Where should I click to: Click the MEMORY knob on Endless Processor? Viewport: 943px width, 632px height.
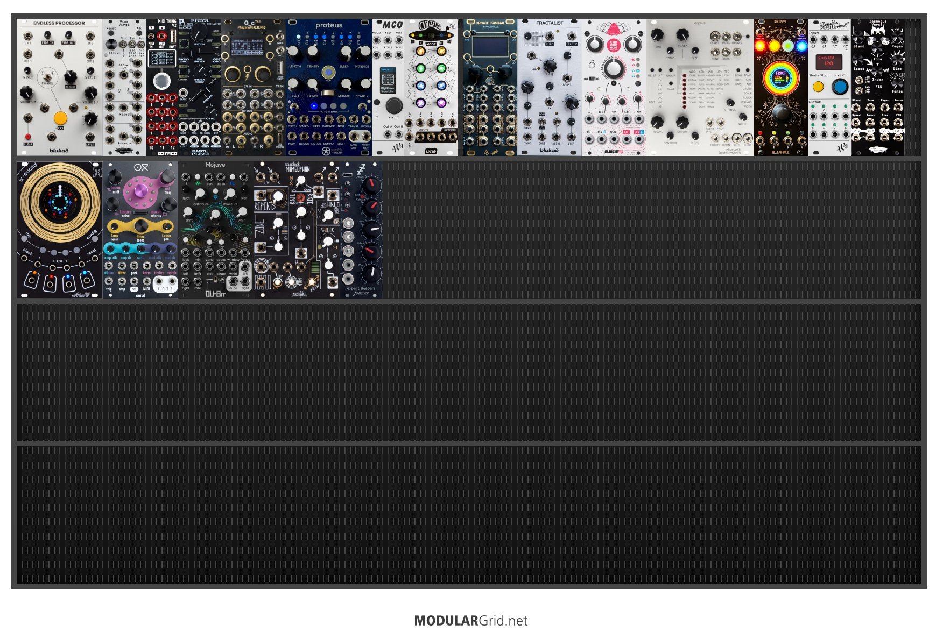[71, 77]
